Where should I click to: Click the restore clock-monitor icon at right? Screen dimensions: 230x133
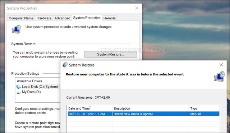click(x=219, y=77)
